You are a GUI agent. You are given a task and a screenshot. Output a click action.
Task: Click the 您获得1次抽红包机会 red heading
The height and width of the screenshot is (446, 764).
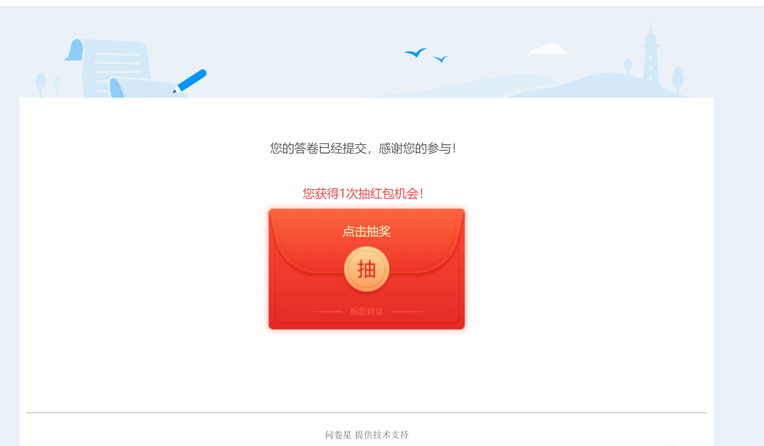pyautogui.click(x=363, y=194)
